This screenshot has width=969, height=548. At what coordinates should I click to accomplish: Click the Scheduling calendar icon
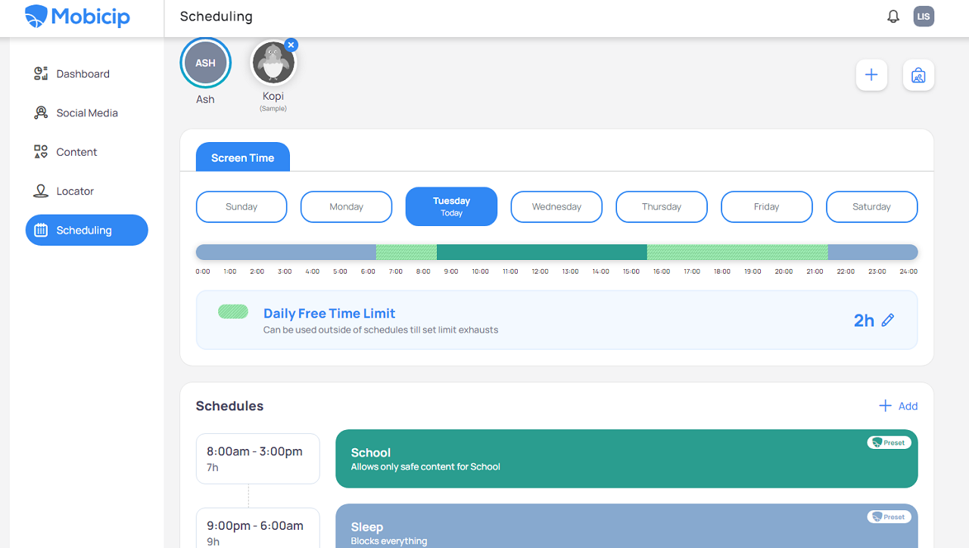tap(41, 231)
